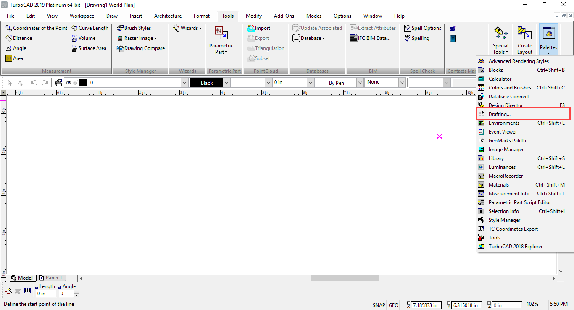
Task: Click the 102% zoom value
Action: (x=532, y=304)
